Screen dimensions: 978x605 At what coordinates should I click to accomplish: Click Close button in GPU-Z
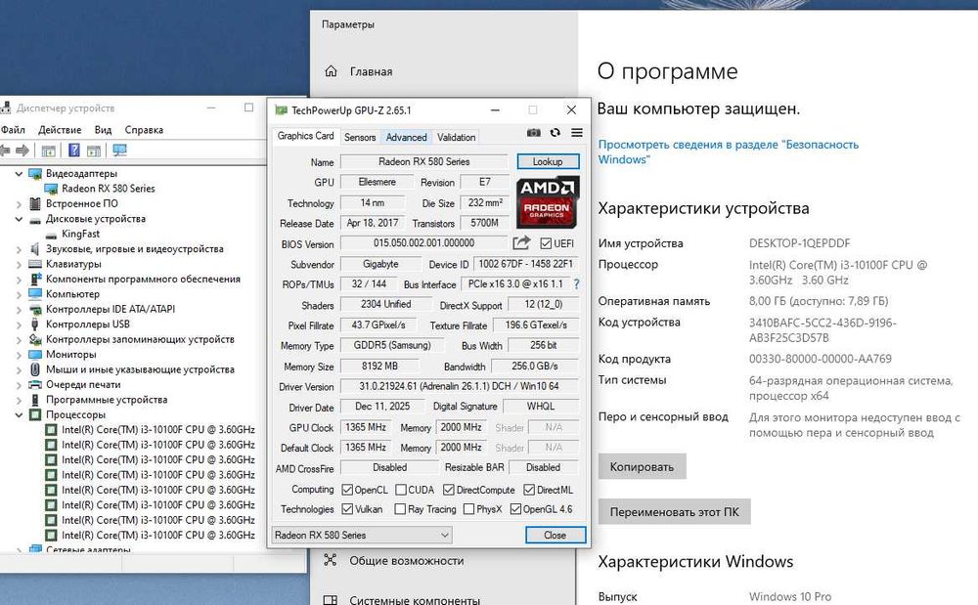click(556, 535)
